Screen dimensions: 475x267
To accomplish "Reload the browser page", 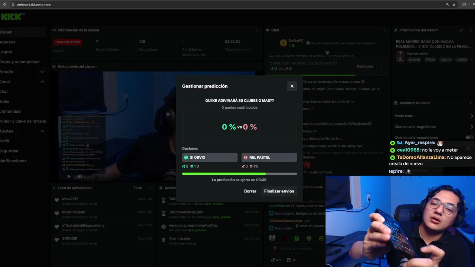I will pos(4,4).
